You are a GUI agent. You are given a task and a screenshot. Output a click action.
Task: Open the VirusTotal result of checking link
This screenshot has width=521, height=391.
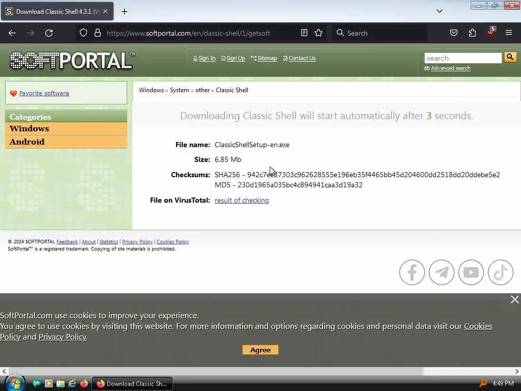[x=242, y=201]
